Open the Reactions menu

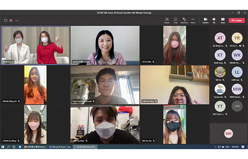point(184,20)
